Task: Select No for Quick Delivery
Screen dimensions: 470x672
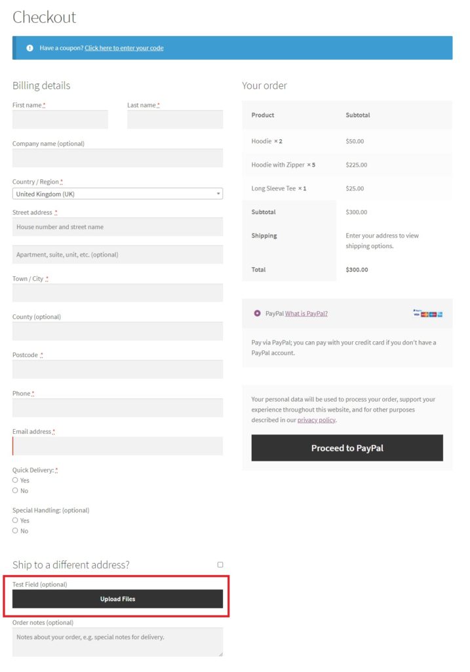Action: tap(15, 491)
